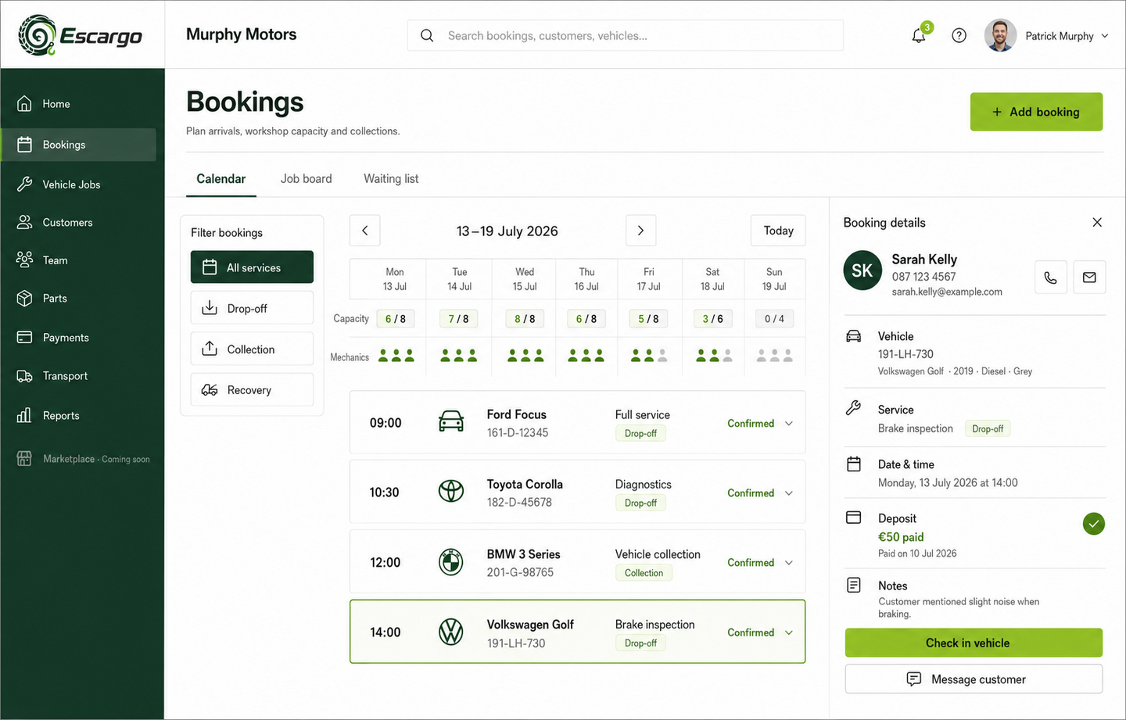Click the 0 / 4 capacity for Sunday
This screenshot has width=1126, height=720.
[774, 319]
